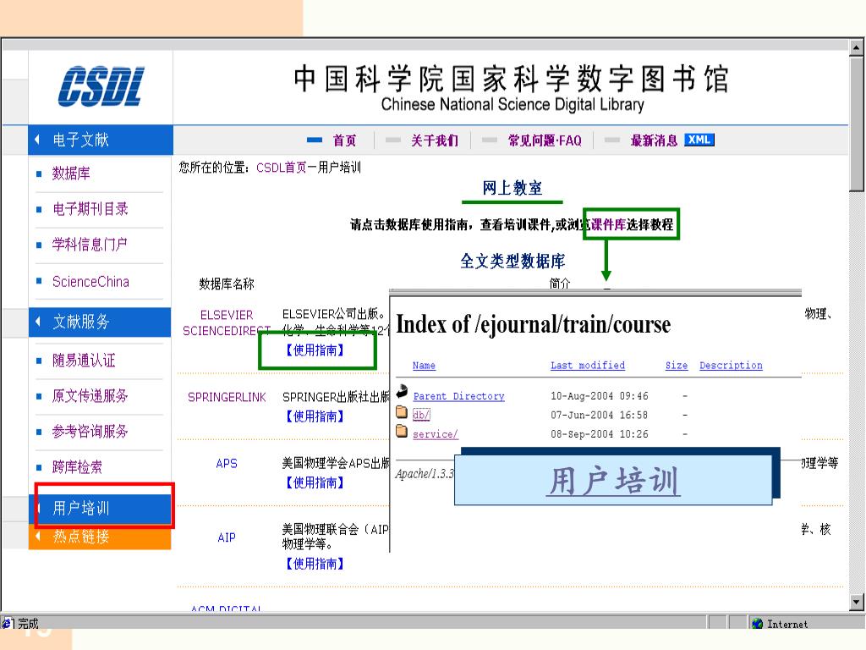Click the AIP database name
The height and width of the screenshot is (650, 866).
(227, 537)
